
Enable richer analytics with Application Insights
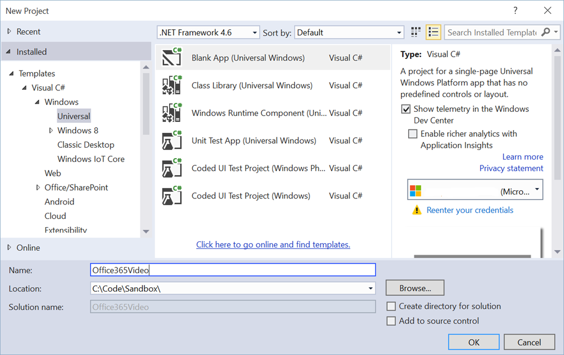413,134
